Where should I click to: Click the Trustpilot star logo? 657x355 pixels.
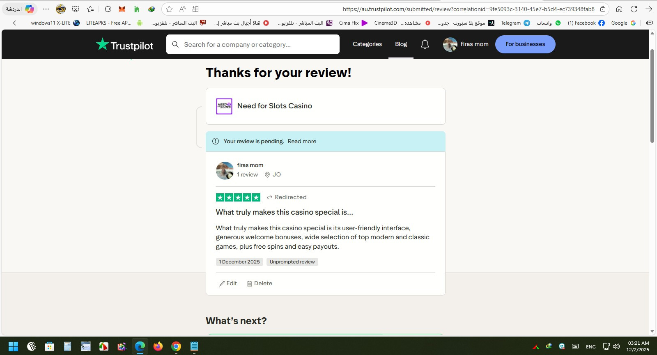pyautogui.click(x=102, y=44)
